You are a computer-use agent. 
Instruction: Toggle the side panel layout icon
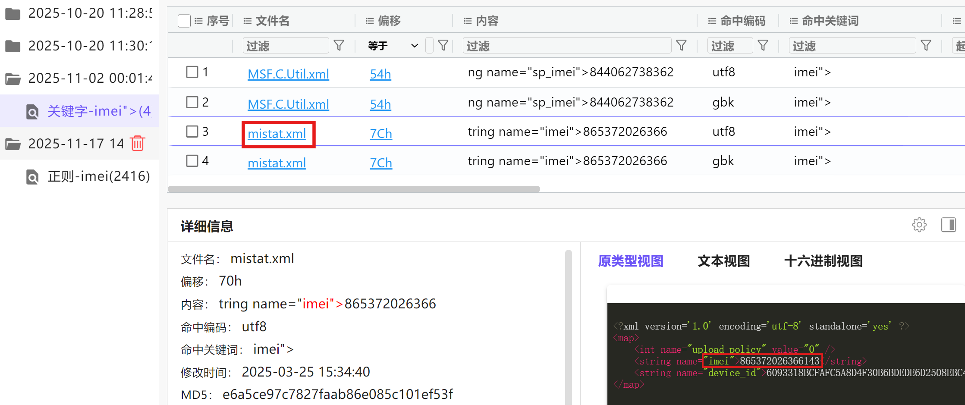948,225
